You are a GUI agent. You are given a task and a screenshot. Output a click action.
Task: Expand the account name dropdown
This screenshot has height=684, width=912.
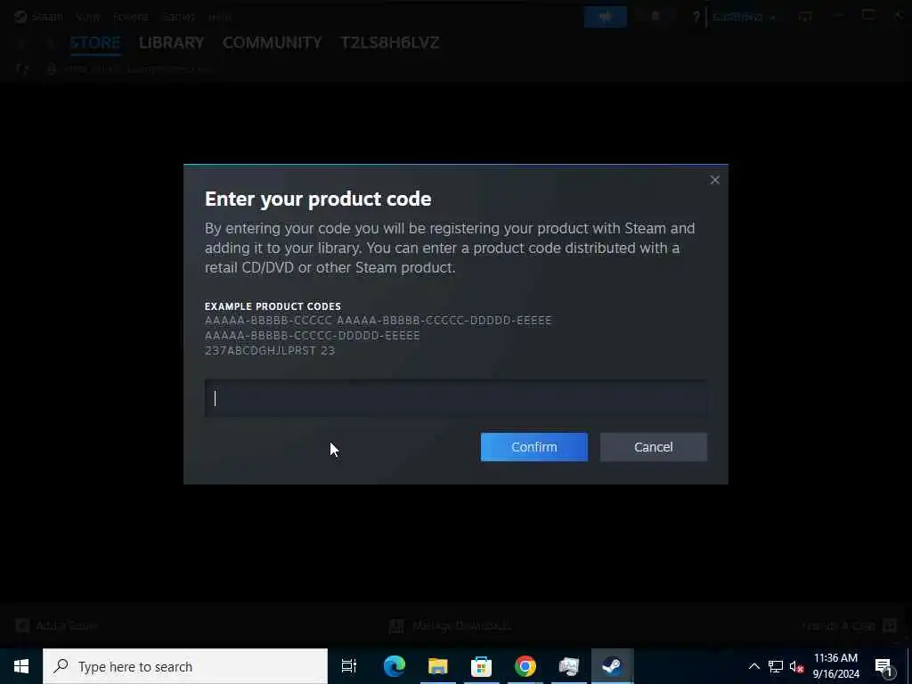pyautogui.click(x=744, y=17)
